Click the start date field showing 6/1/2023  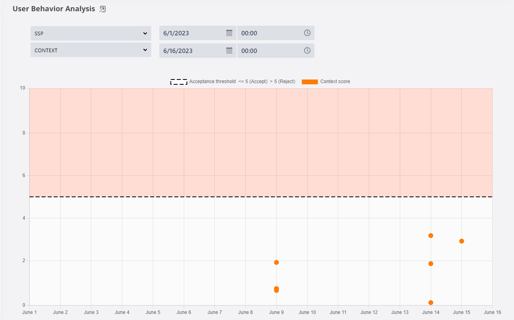[x=192, y=33]
